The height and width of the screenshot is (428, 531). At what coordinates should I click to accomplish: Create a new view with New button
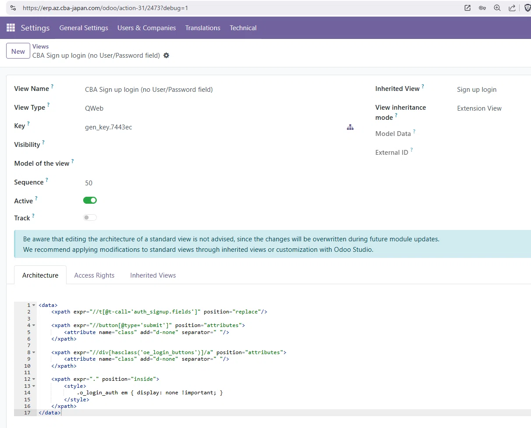[x=18, y=51]
